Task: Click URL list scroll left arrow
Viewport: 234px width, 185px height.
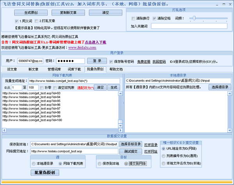Action: (4, 130)
